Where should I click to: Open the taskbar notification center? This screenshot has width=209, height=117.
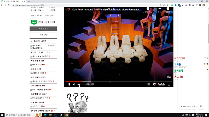(206, 115)
